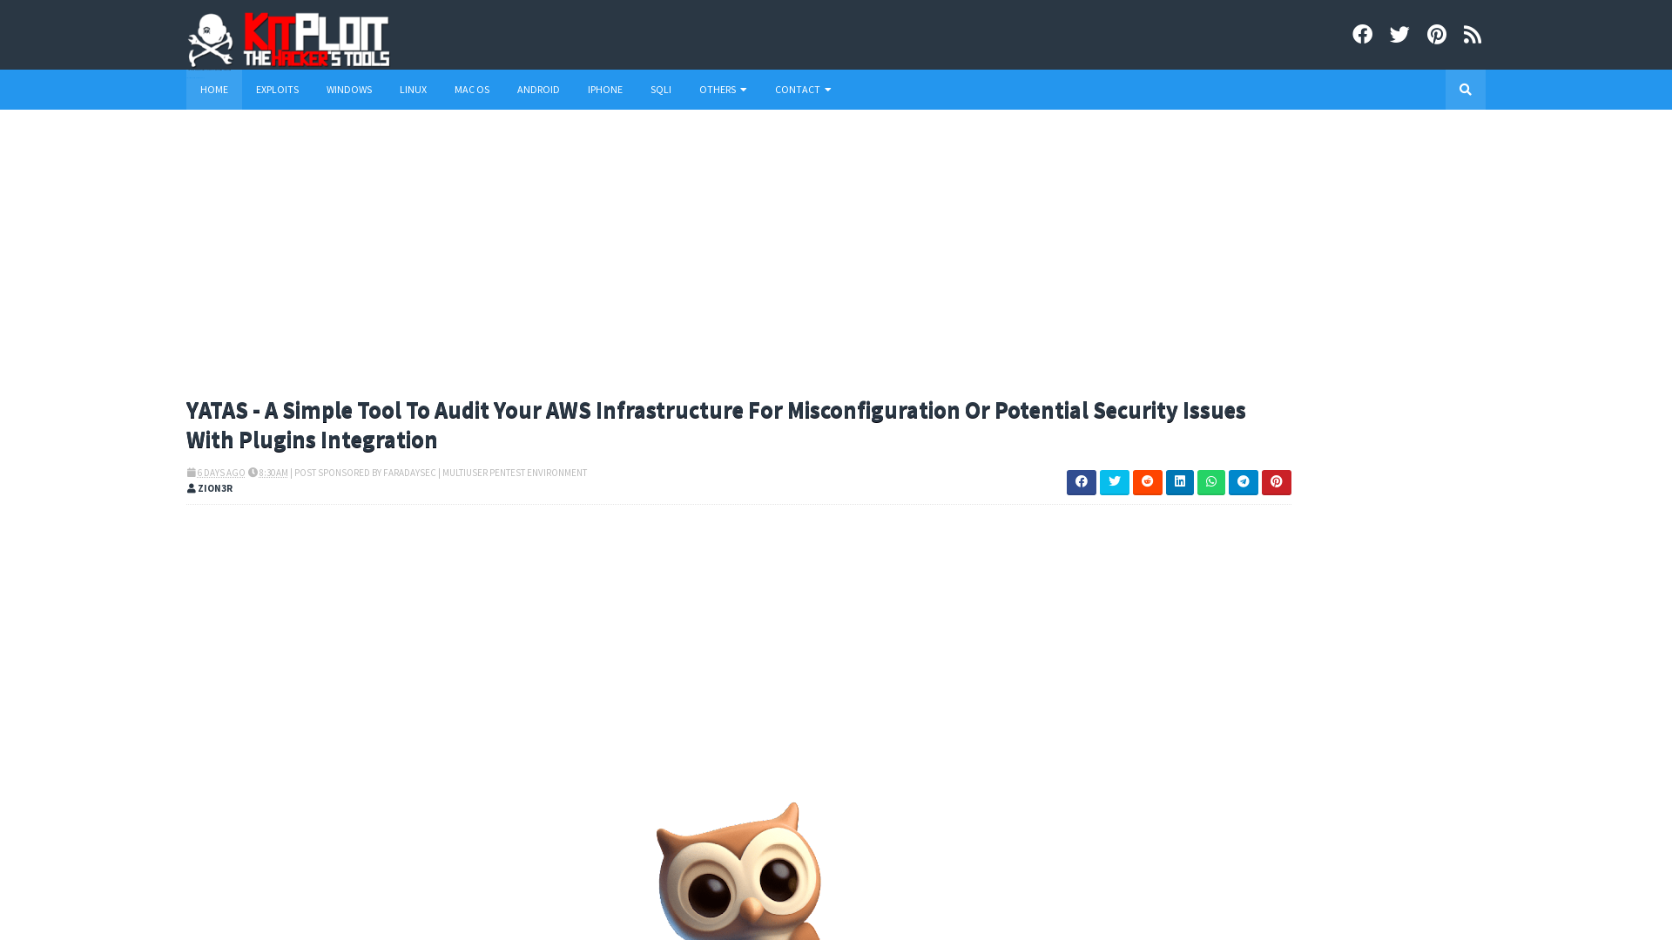The image size is (1672, 940).
Task: Click the Twitter share icon
Action: 1114,482
